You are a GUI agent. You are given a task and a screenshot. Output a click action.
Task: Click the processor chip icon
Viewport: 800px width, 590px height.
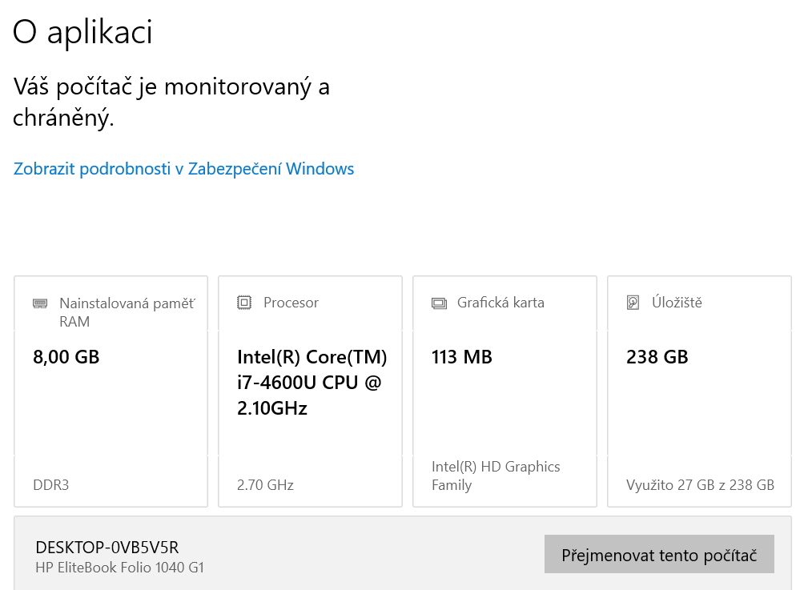(244, 303)
